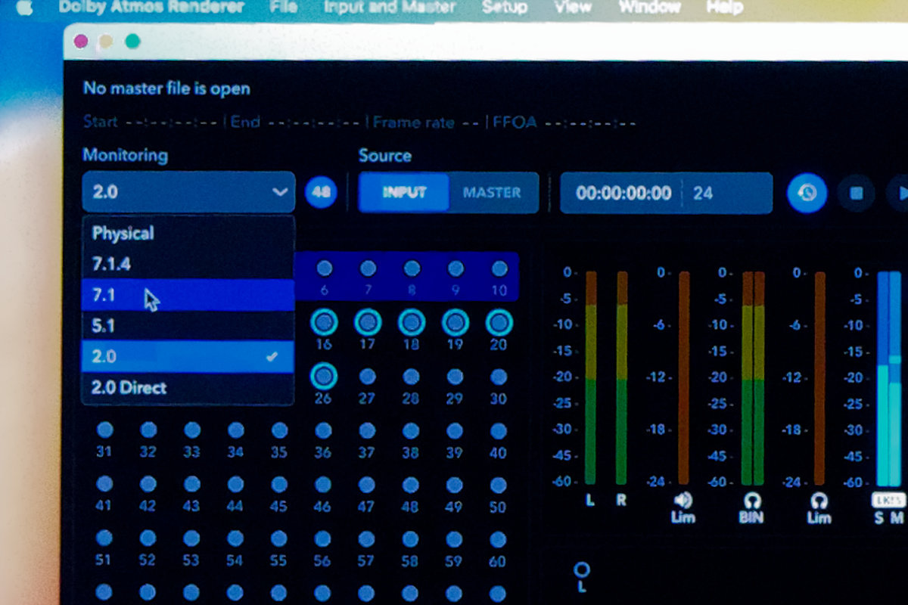The image size is (908, 605).
Task: Click the L channel level meter
Action: coord(591,378)
